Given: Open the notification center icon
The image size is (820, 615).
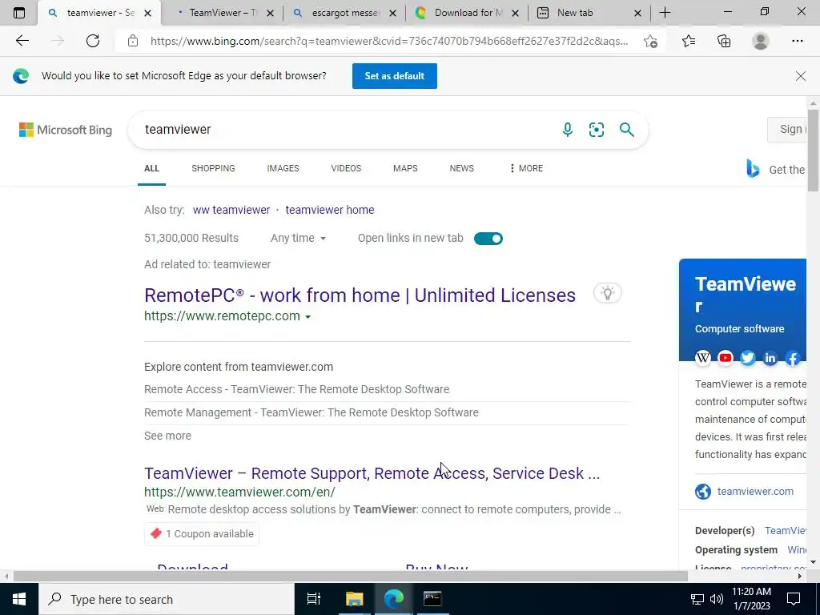Looking at the screenshot, I should (794, 599).
